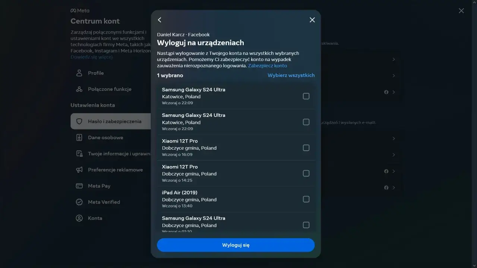
Task: Select the Profile person icon in sidebar
Action: pyautogui.click(x=79, y=73)
